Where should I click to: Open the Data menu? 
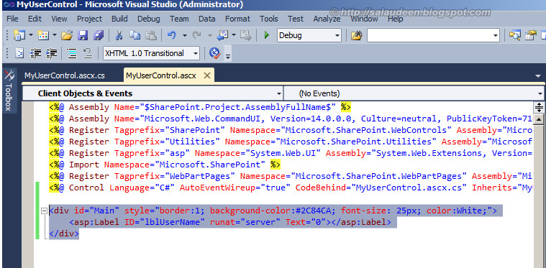tap(207, 19)
